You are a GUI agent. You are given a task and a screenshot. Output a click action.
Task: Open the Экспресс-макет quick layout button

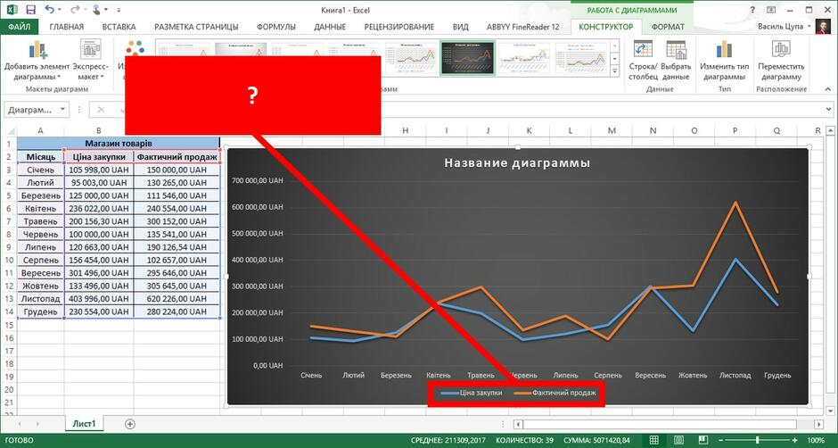tap(90, 62)
